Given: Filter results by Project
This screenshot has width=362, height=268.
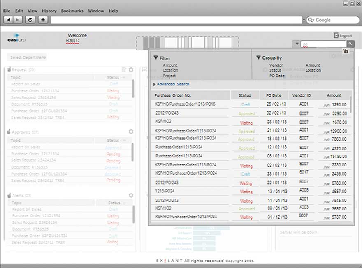Looking at the screenshot, I should tap(169, 76).
